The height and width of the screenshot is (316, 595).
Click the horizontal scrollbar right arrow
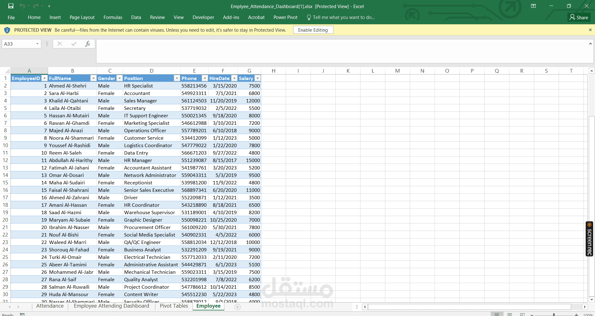tap(585, 307)
